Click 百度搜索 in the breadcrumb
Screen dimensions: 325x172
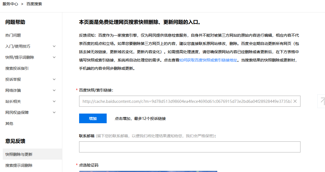coord(34,4)
